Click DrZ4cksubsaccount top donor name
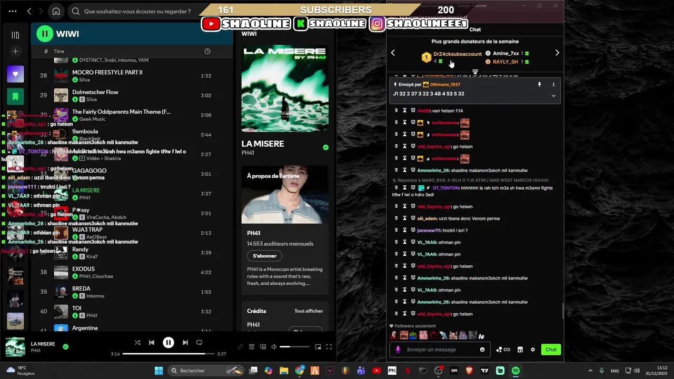 [x=457, y=54]
